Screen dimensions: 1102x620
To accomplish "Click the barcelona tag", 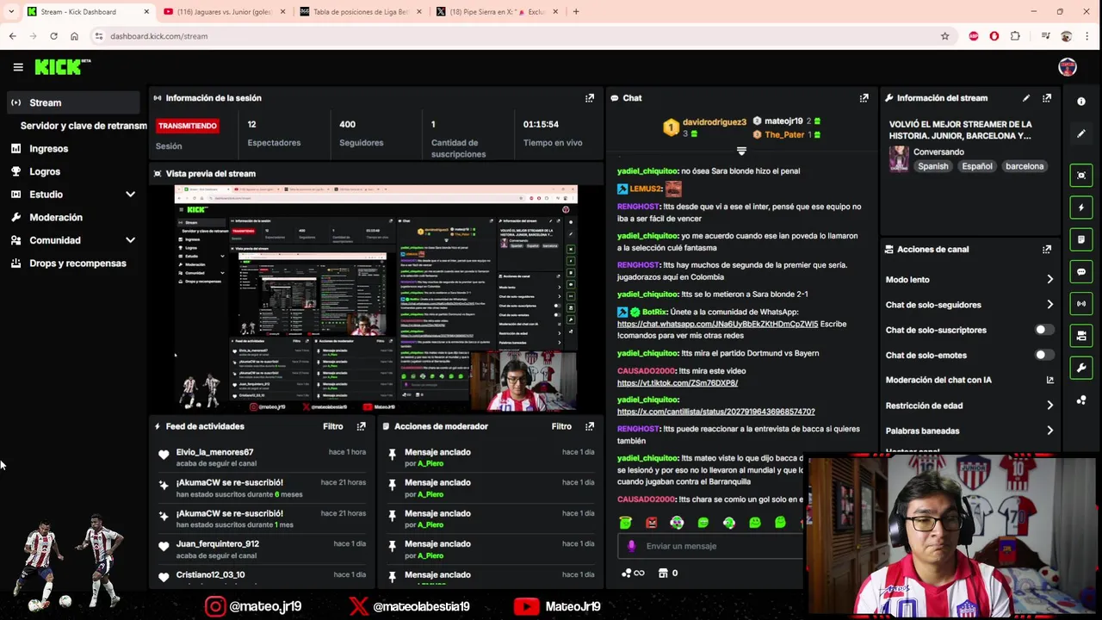I will point(1024,166).
